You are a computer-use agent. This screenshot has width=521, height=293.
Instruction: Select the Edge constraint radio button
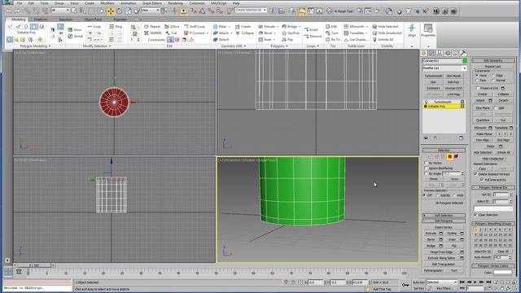tap(493, 76)
